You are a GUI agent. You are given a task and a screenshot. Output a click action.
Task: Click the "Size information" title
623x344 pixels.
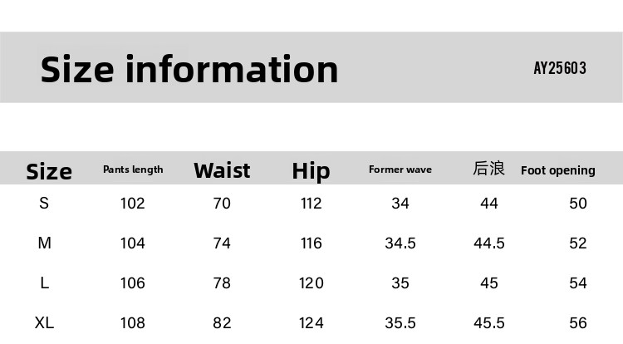189,69
